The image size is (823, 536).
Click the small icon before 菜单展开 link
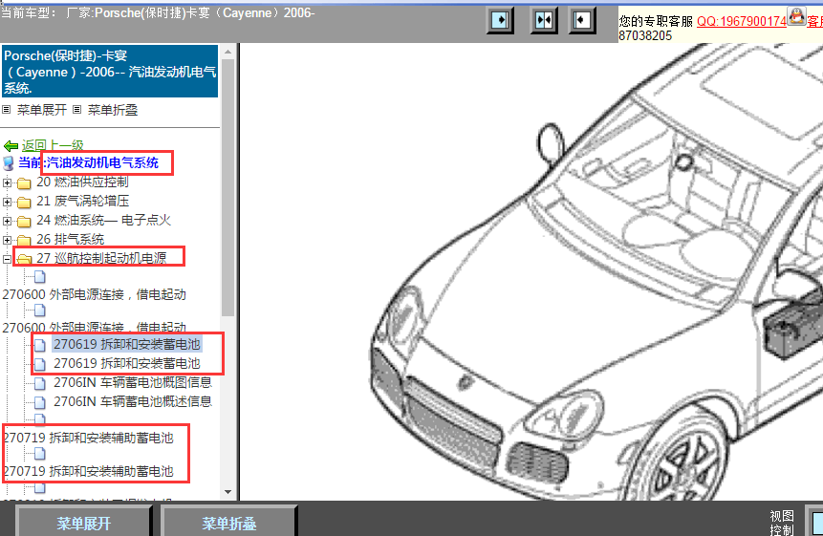(7, 110)
